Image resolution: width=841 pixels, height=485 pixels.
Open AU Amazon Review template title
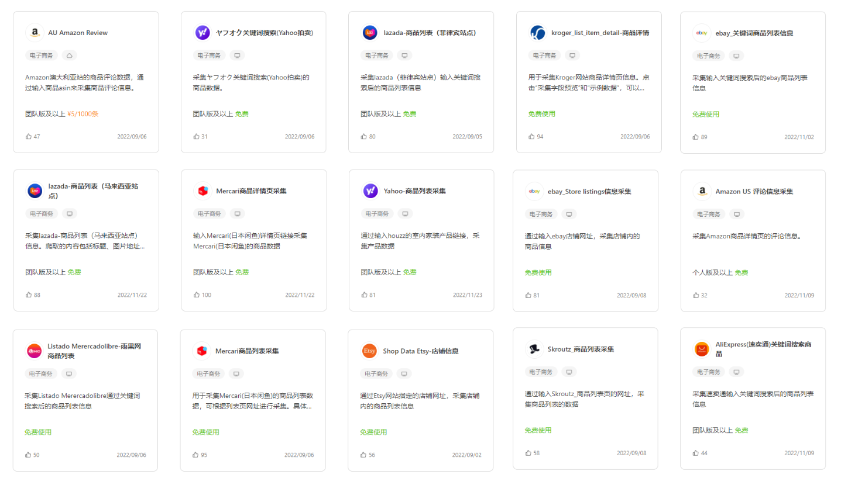tap(78, 33)
